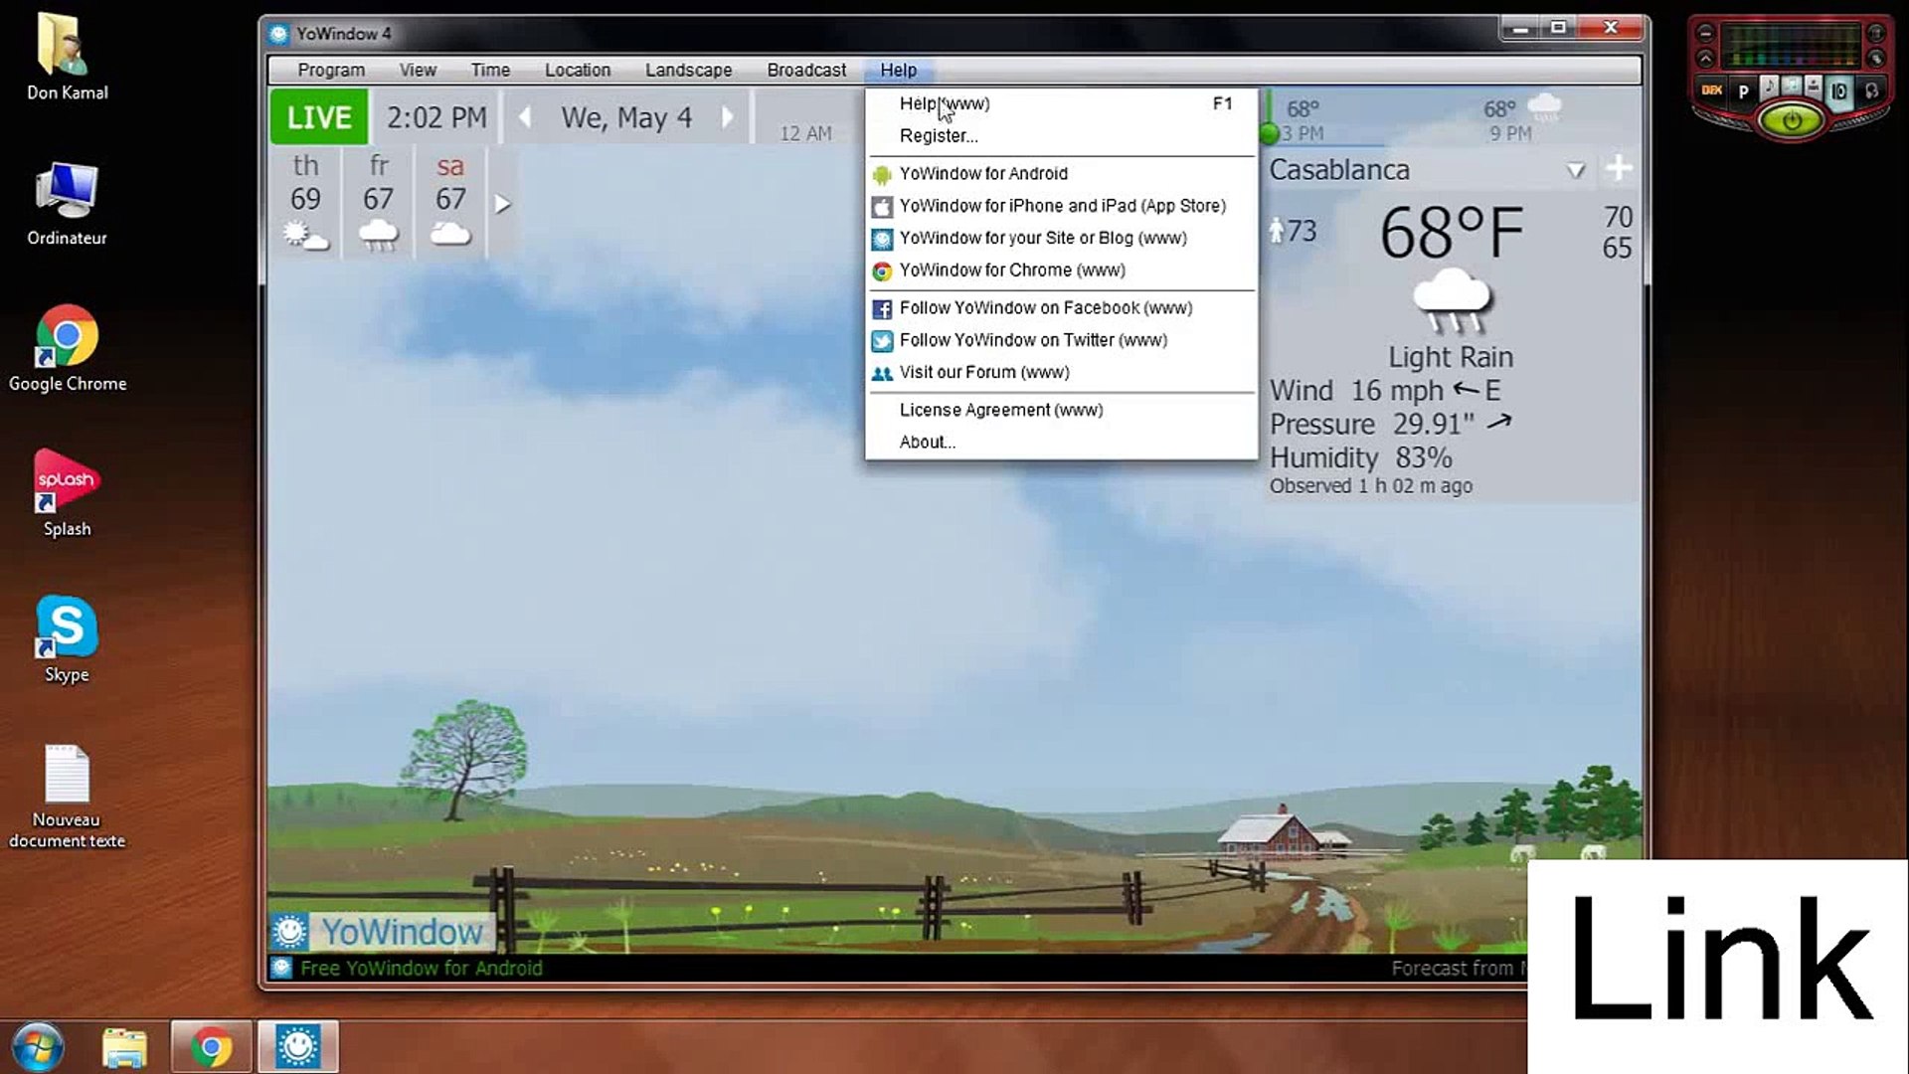
Task: Toggle green power button on DFX widget
Action: (1792, 120)
